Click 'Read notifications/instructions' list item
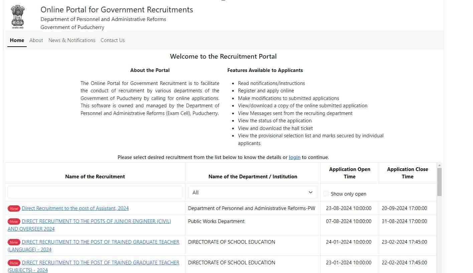473x273 pixels. [x=271, y=83]
